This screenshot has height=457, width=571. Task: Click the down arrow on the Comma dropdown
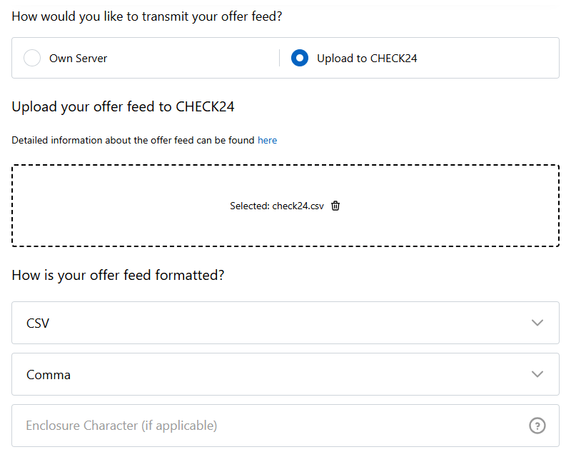pos(537,374)
